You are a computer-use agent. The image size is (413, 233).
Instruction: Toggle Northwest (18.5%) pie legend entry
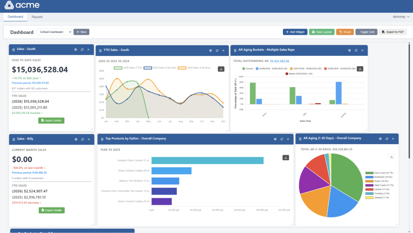coord(379,177)
